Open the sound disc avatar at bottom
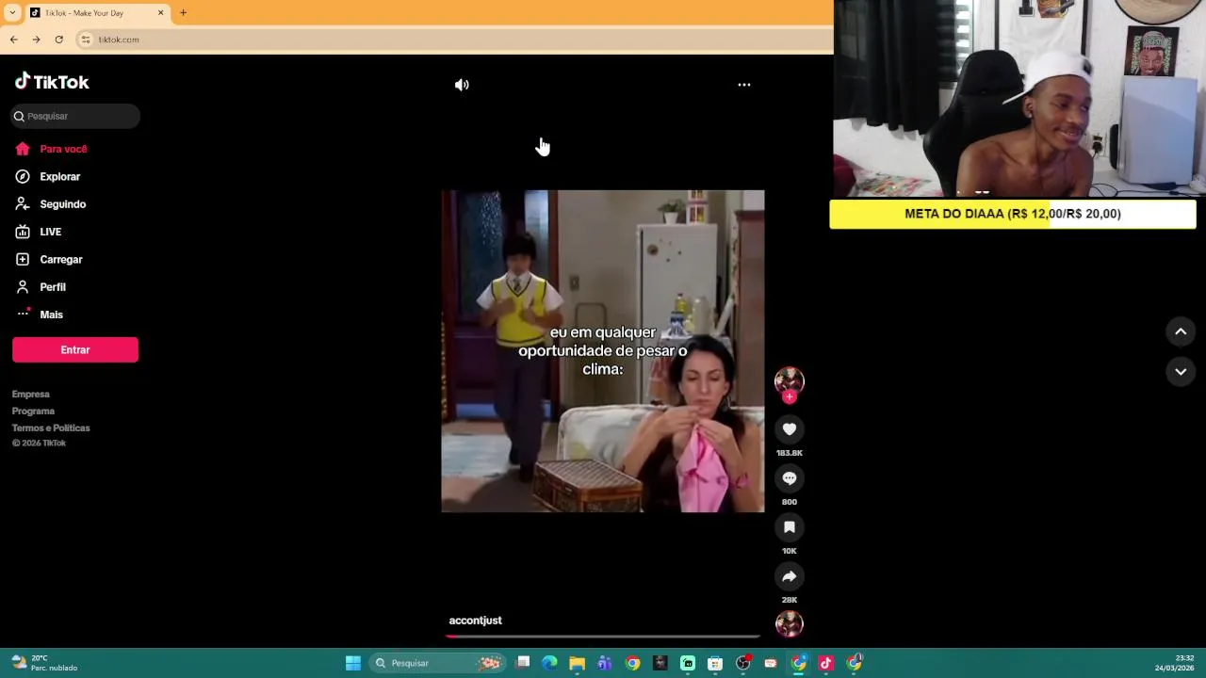Image resolution: width=1206 pixels, height=678 pixels. click(790, 623)
